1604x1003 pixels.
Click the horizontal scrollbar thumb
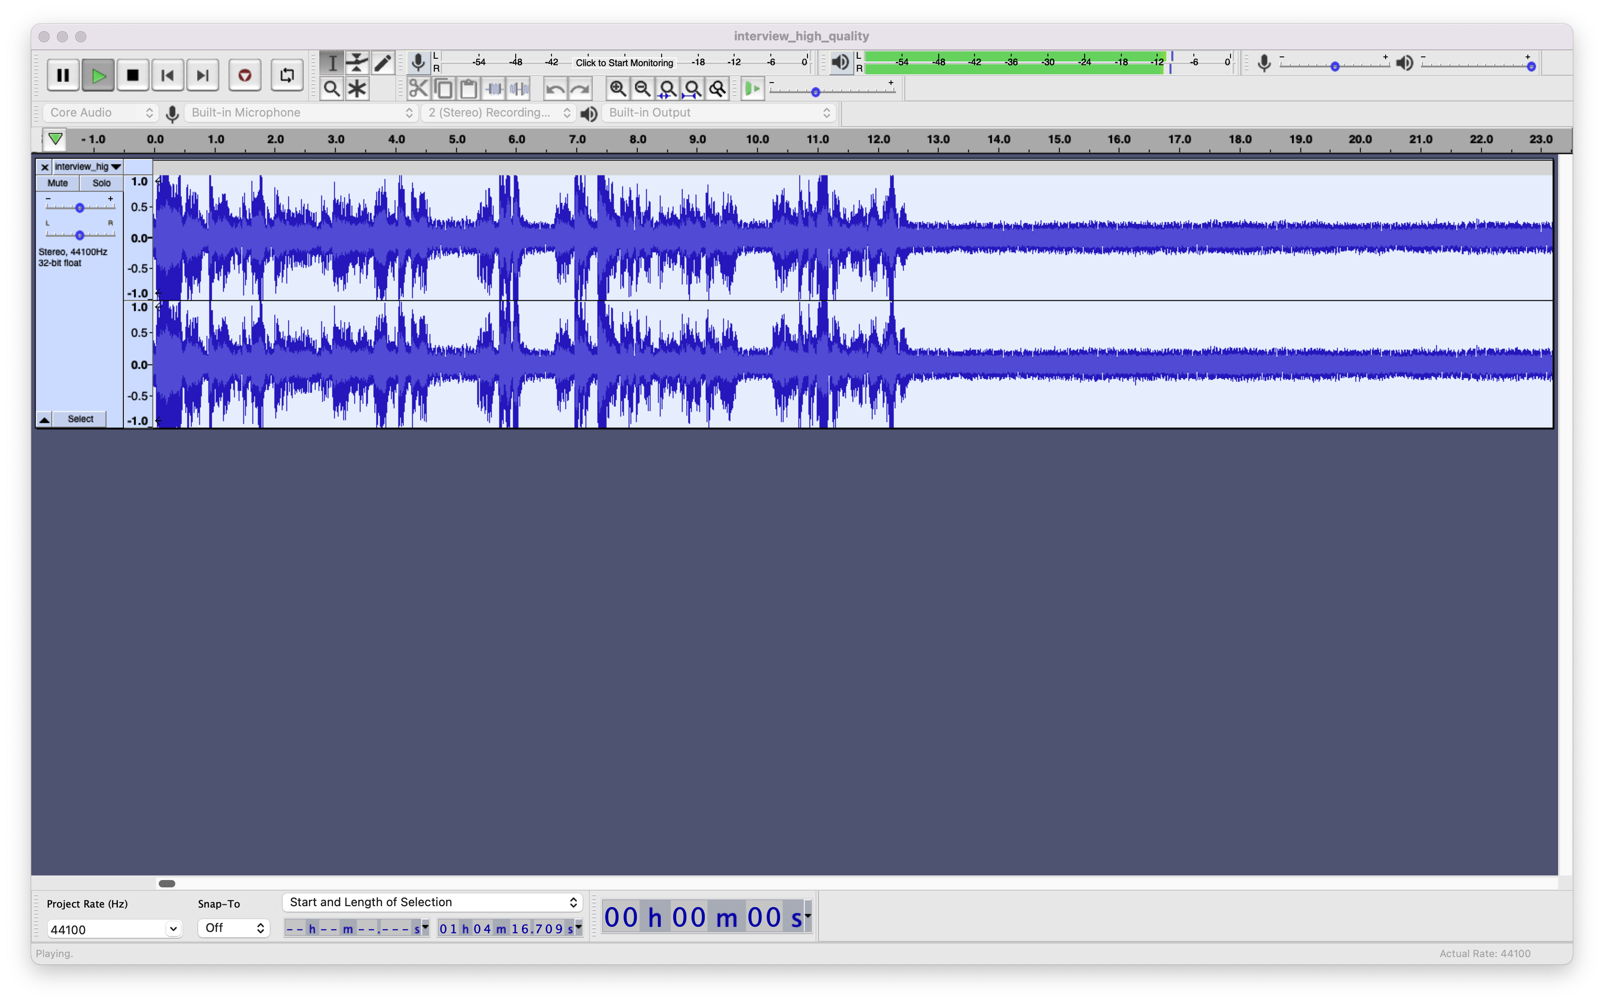pyautogui.click(x=167, y=884)
